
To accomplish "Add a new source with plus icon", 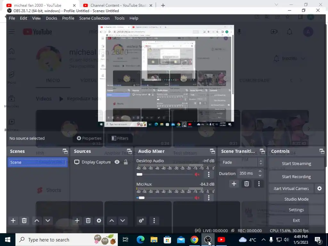I will 77,220.
